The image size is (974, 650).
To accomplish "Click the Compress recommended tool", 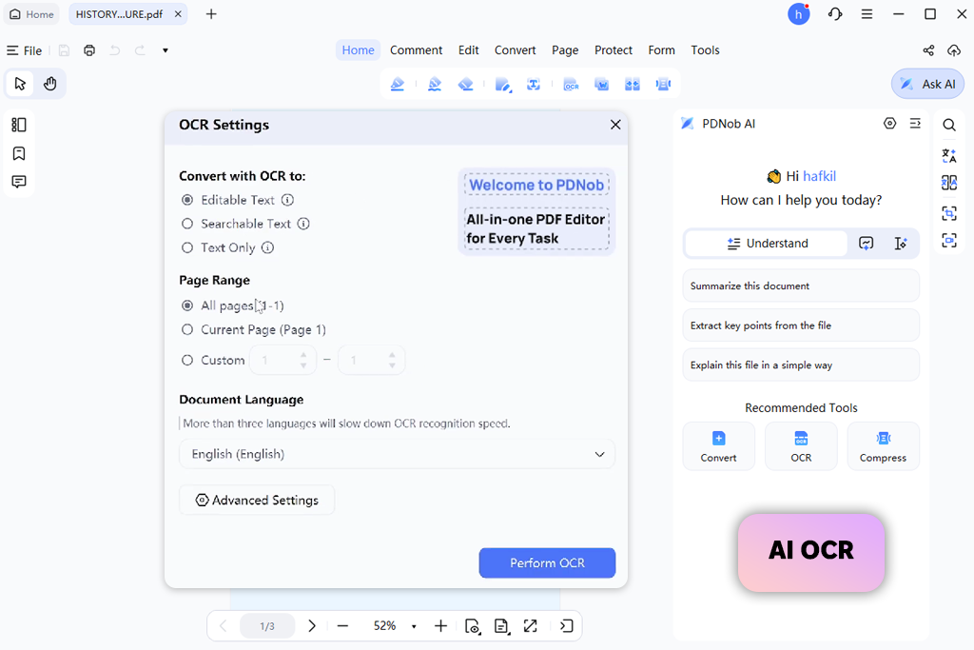I will tap(883, 446).
